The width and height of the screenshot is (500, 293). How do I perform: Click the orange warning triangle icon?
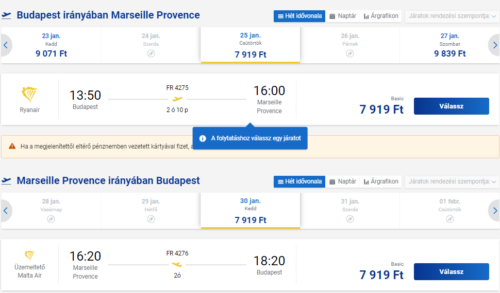pyautogui.click(x=12, y=146)
